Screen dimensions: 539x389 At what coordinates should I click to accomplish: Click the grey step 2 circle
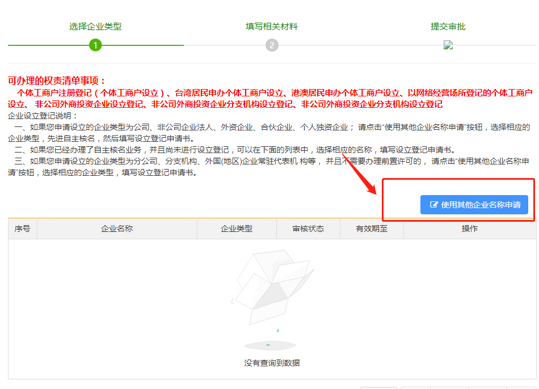coord(272,45)
